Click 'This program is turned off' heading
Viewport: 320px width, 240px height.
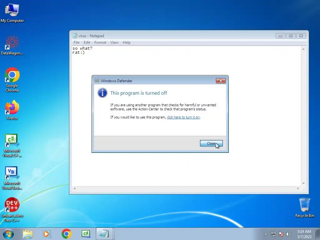138,93
